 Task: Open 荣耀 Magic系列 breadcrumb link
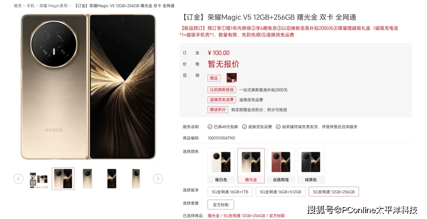point(53,6)
